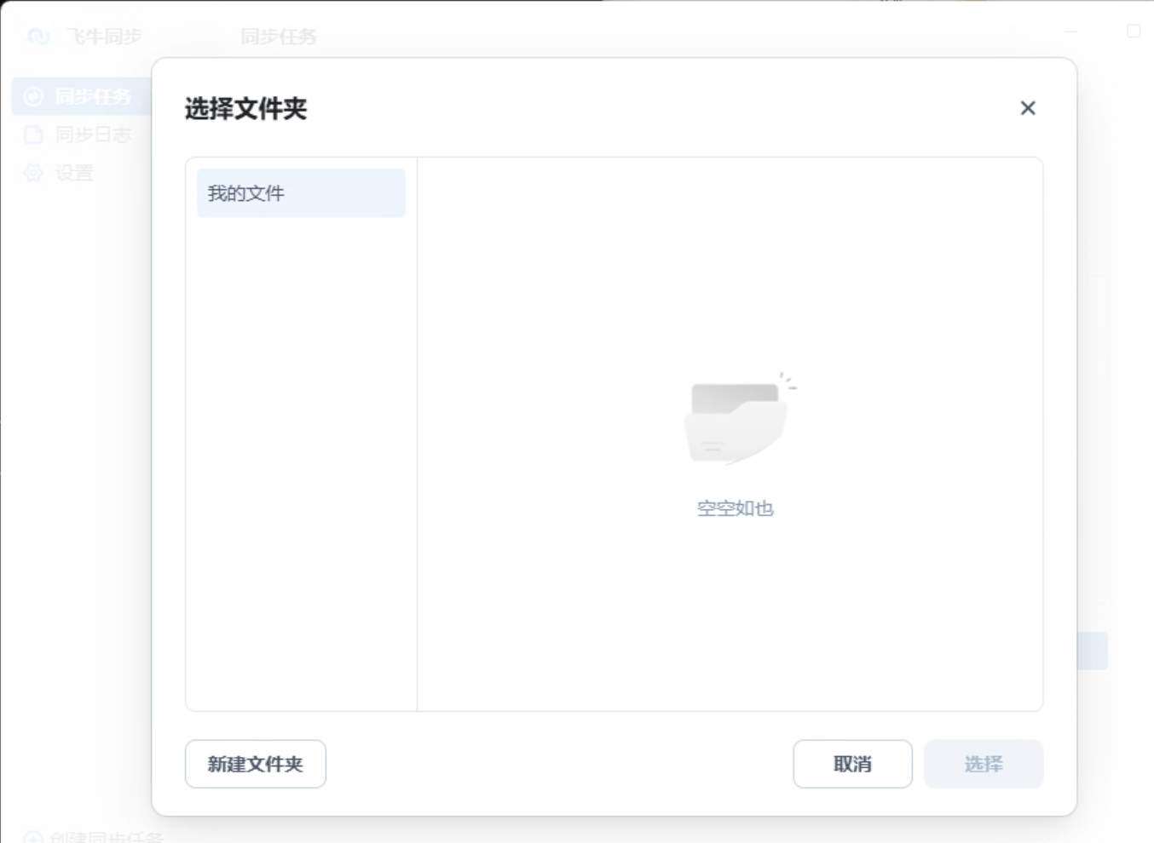Click the 同步日志 document icon
Viewport: 1154px width, 843px height.
click(33, 135)
